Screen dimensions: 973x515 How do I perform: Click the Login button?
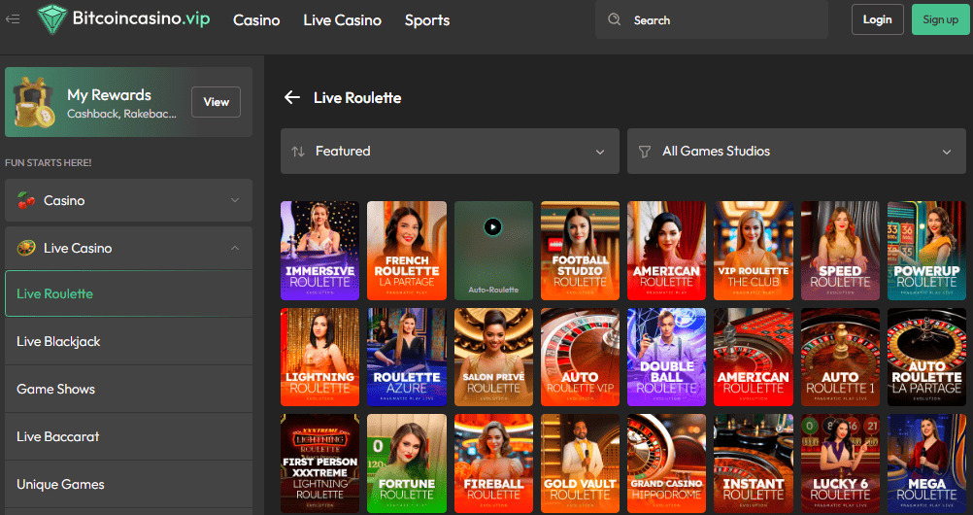(x=877, y=19)
